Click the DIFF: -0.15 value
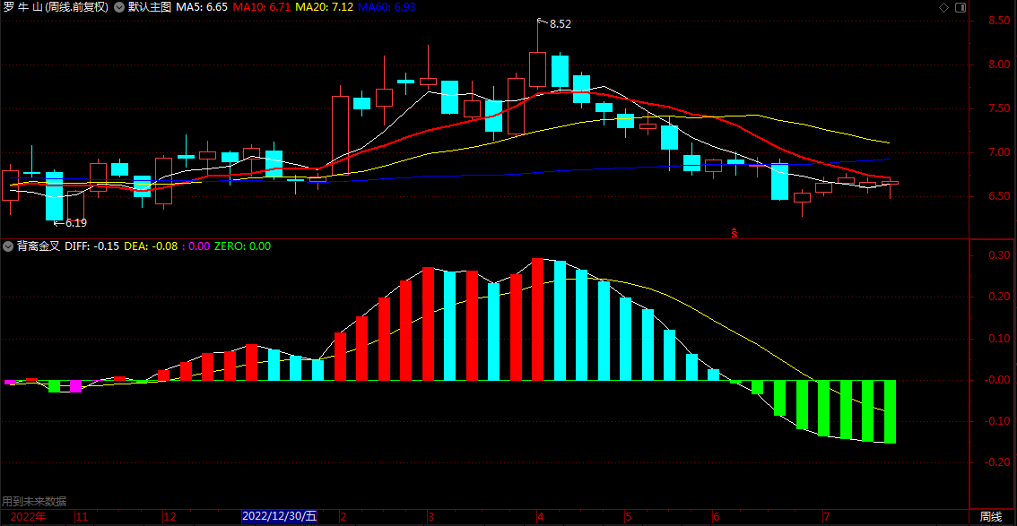 click(x=91, y=246)
